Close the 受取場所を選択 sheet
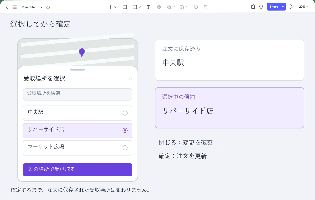Viewport: 315px width, 200px height. pyautogui.click(x=130, y=78)
